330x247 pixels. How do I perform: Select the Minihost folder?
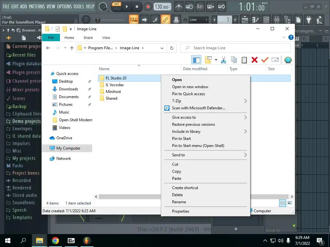point(113,92)
